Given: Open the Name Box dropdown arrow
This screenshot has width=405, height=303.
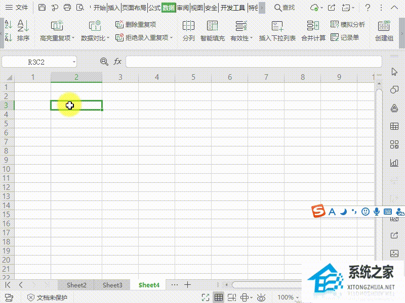Looking at the screenshot, I should coord(74,62).
